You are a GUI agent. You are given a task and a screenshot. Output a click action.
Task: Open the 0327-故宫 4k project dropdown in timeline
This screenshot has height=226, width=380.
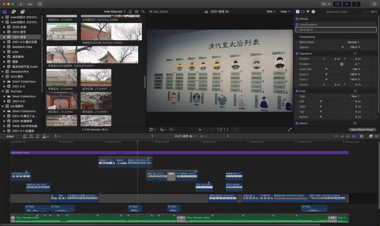pyautogui.click(x=185, y=136)
